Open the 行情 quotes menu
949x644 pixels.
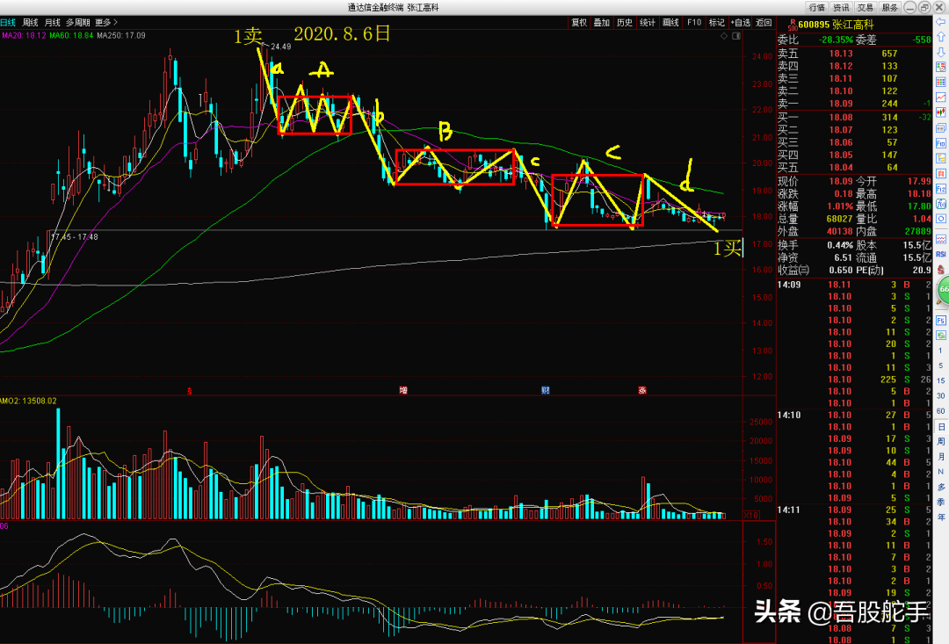point(817,7)
